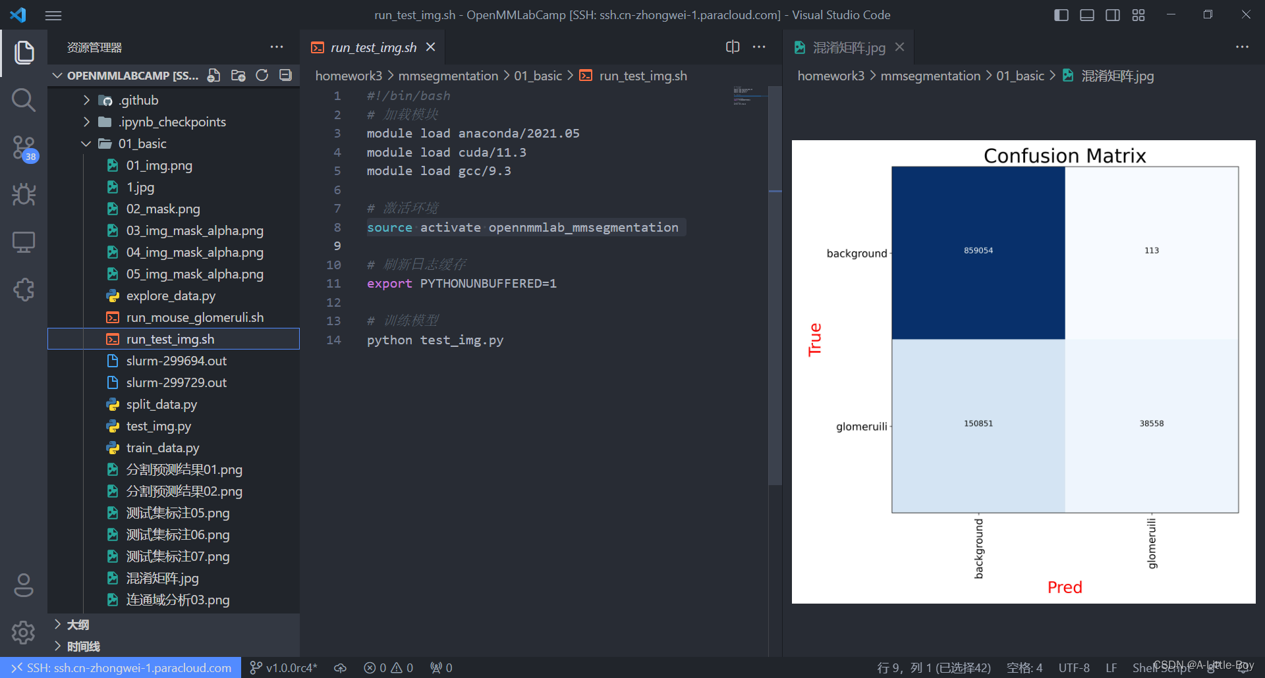The height and width of the screenshot is (678, 1265).
Task: Open the Explorer view in activity bar
Action: pyautogui.click(x=24, y=53)
